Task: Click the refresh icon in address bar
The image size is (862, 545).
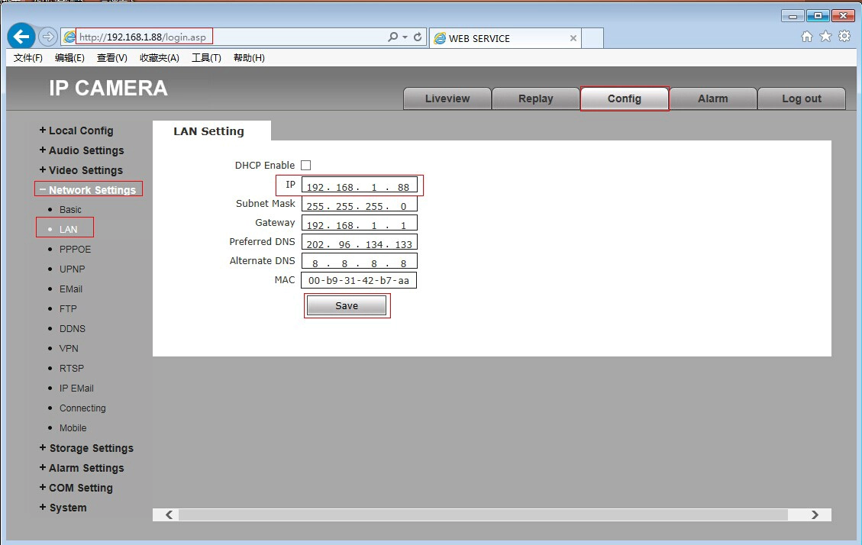Action: (418, 37)
